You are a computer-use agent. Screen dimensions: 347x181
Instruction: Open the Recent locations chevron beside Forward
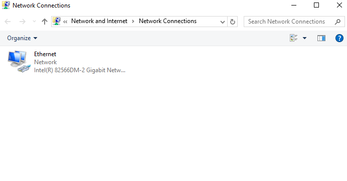coord(34,22)
